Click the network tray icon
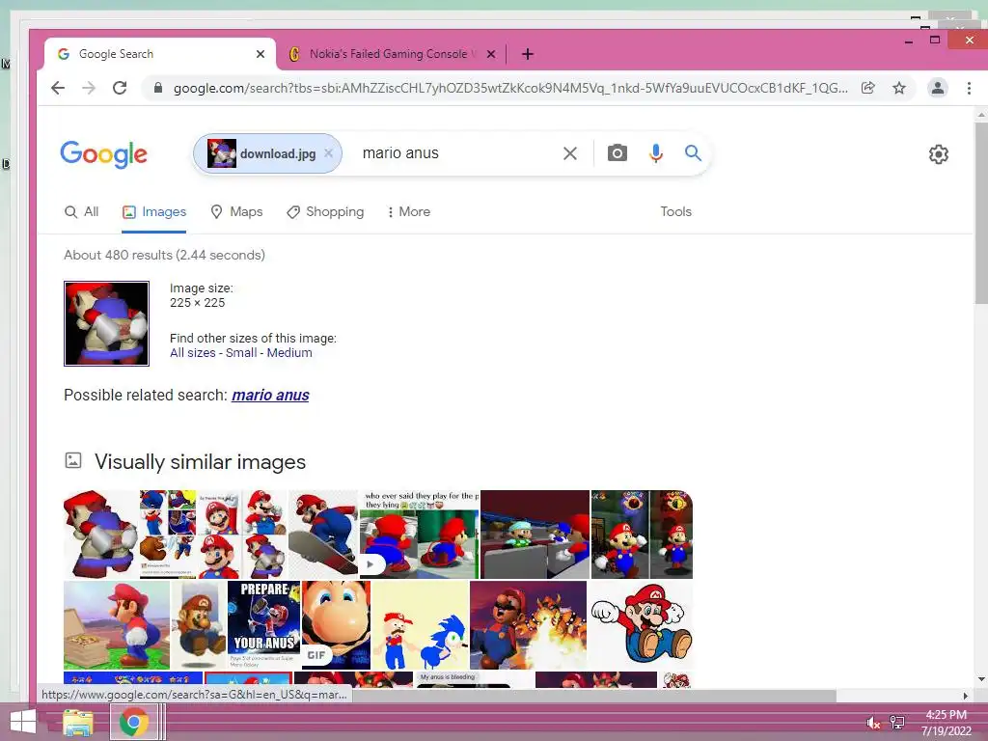The width and height of the screenshot is (988, 741). (897, 723)
